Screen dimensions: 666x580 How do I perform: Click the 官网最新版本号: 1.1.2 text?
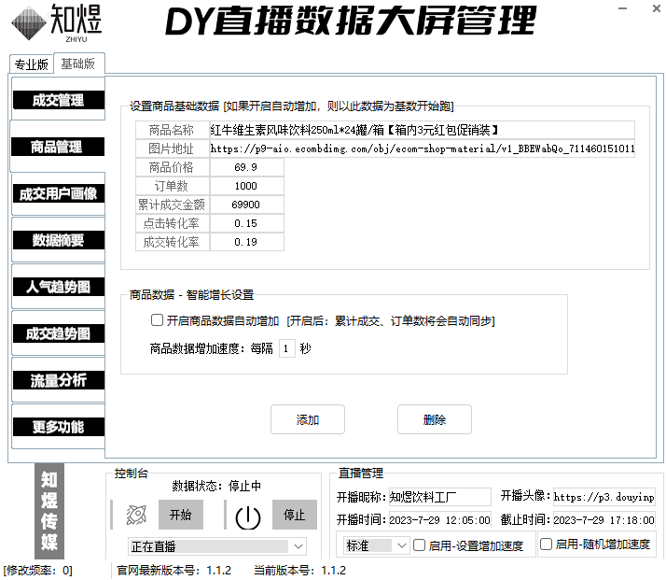174,571
